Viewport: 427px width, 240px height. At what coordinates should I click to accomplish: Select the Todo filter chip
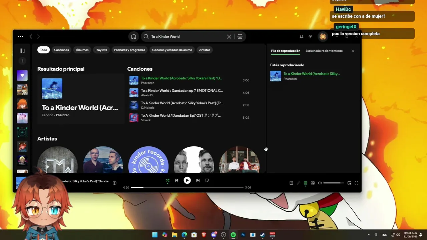tap(44, 50)
